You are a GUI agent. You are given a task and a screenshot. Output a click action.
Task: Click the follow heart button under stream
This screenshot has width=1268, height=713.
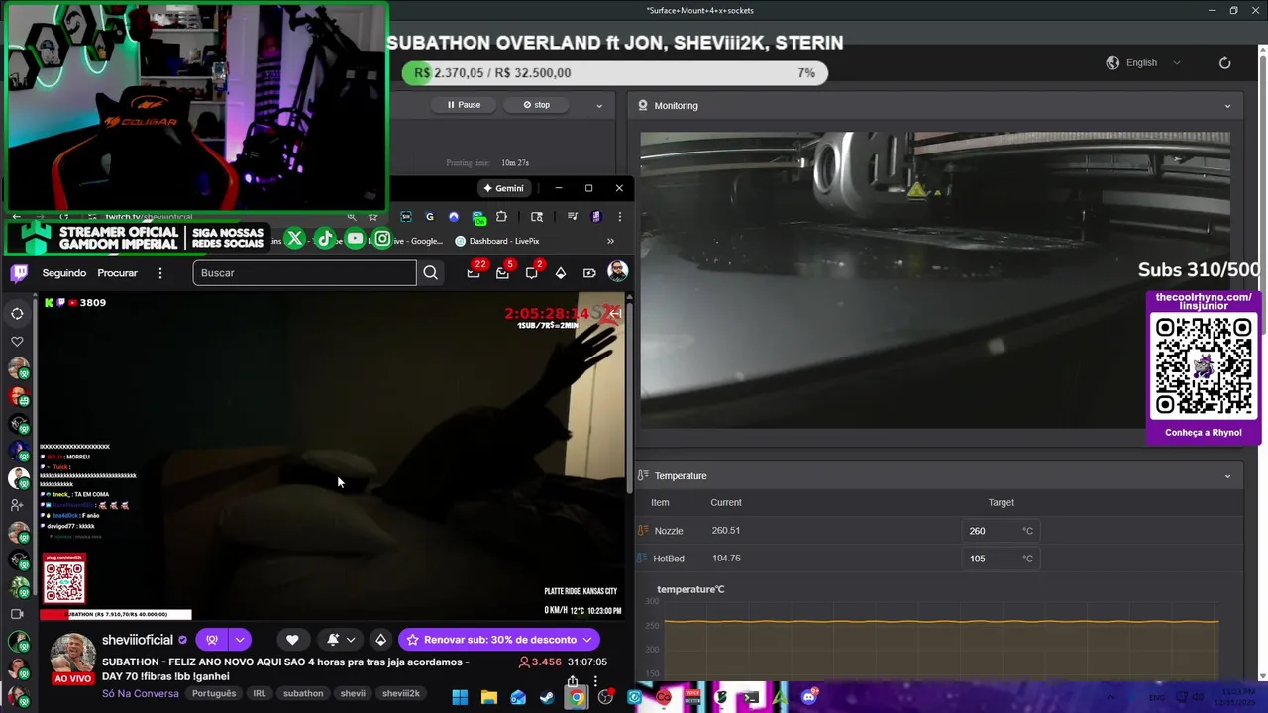coord(292,640)
